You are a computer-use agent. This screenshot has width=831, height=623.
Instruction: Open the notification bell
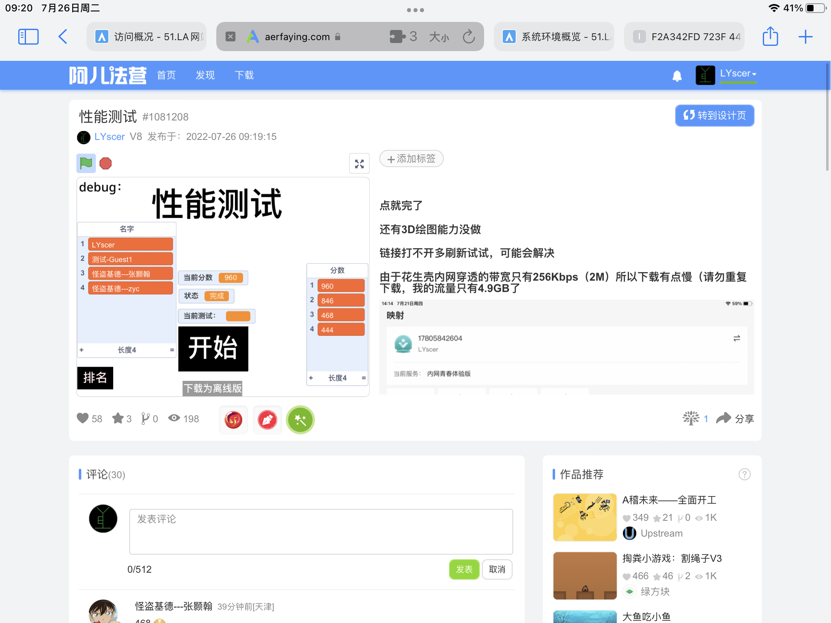click(677, 76)
